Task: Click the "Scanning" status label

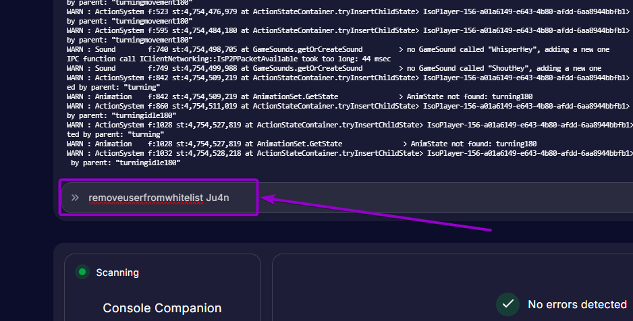Action: [117, 272]
